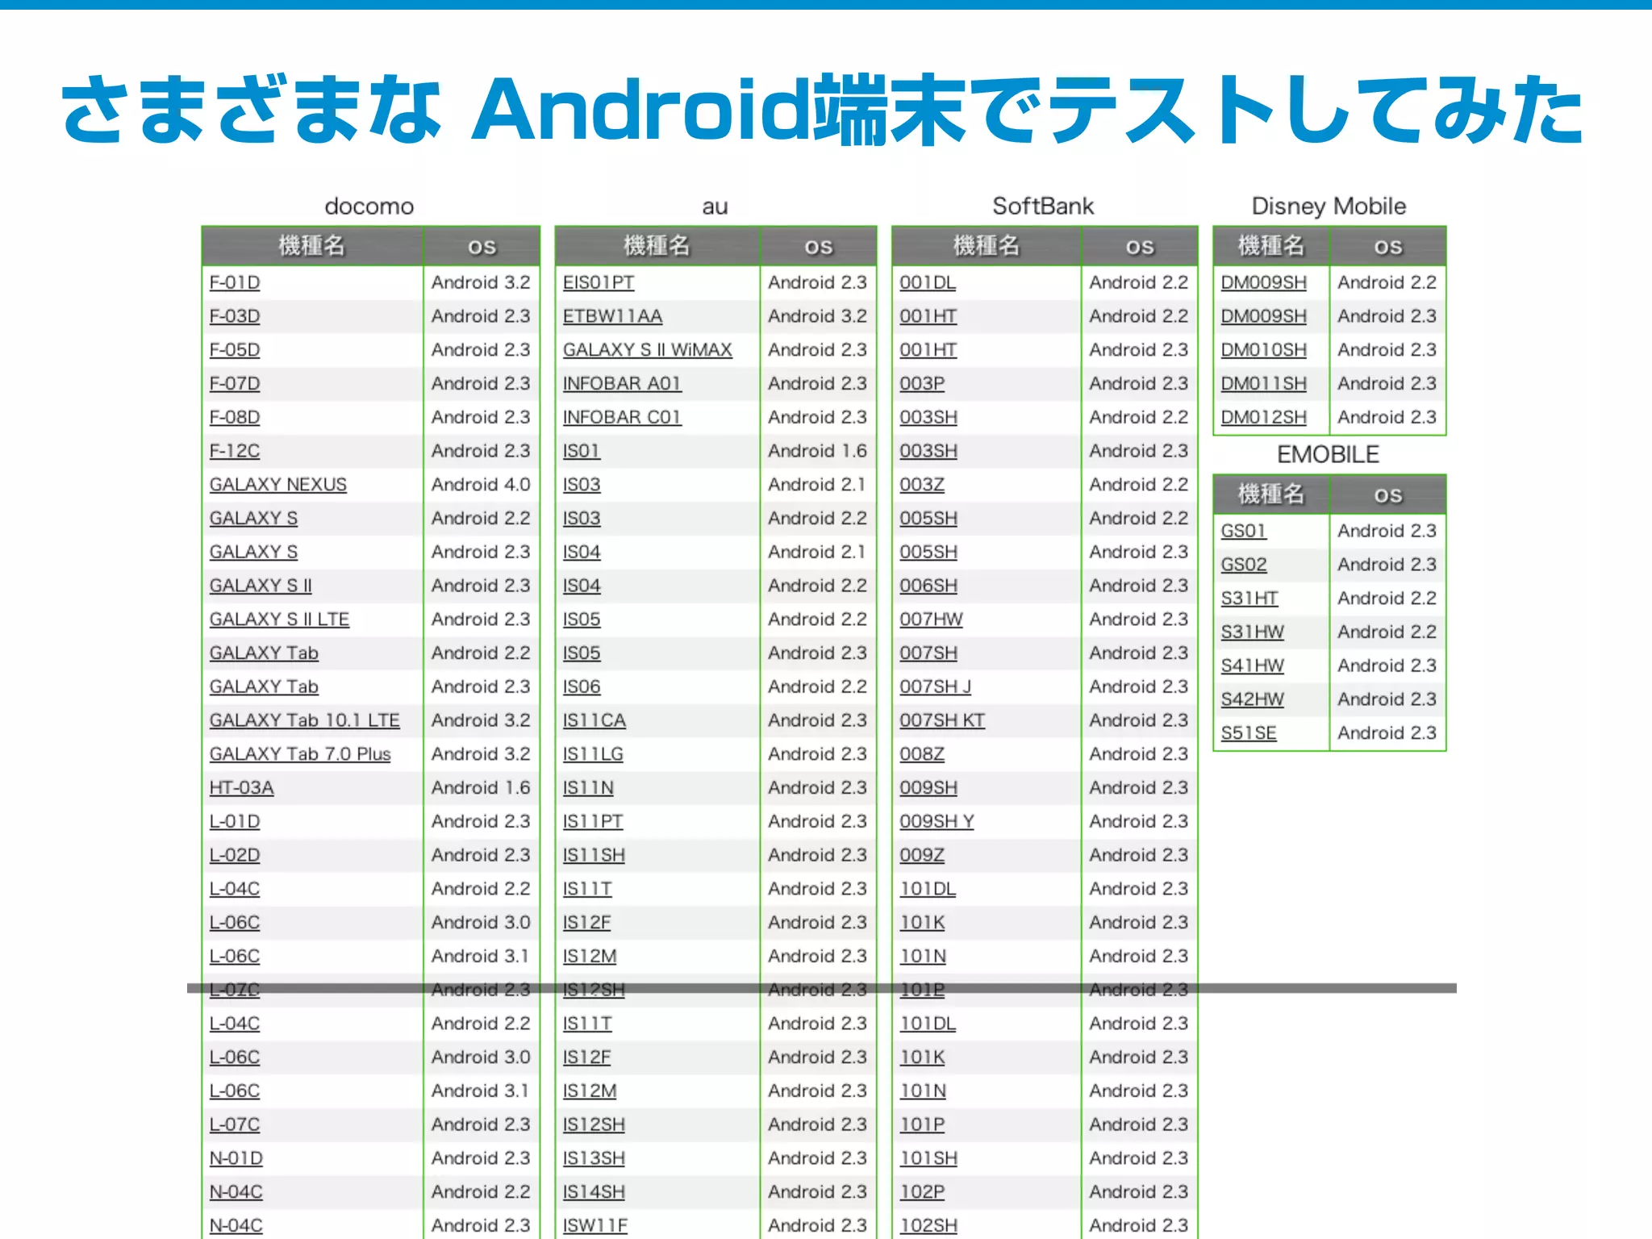
Task: Open the L-01D link
Action: (235, 822)
